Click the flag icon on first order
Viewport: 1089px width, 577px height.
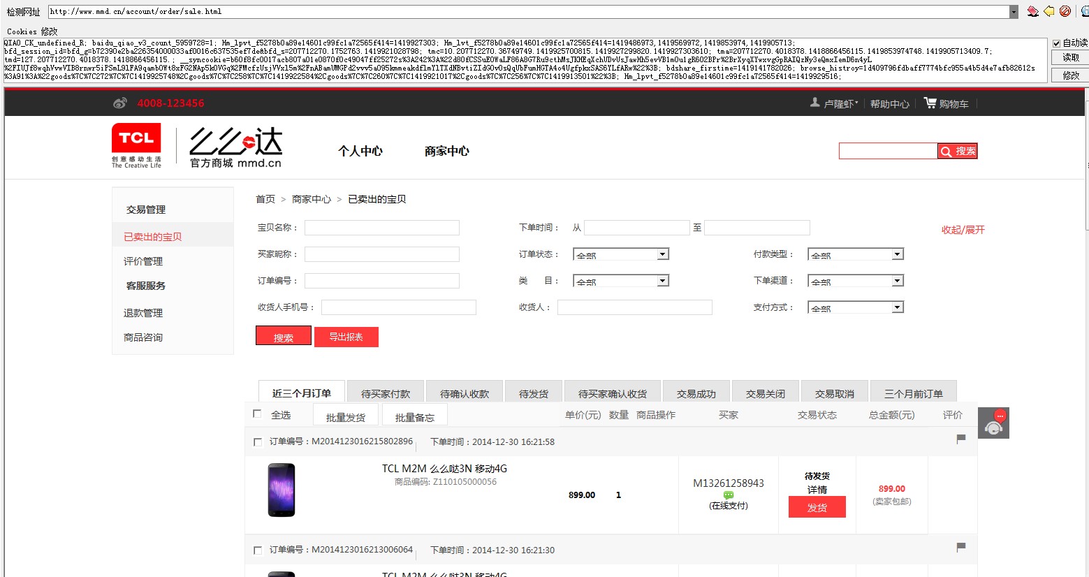click(961, 439)
